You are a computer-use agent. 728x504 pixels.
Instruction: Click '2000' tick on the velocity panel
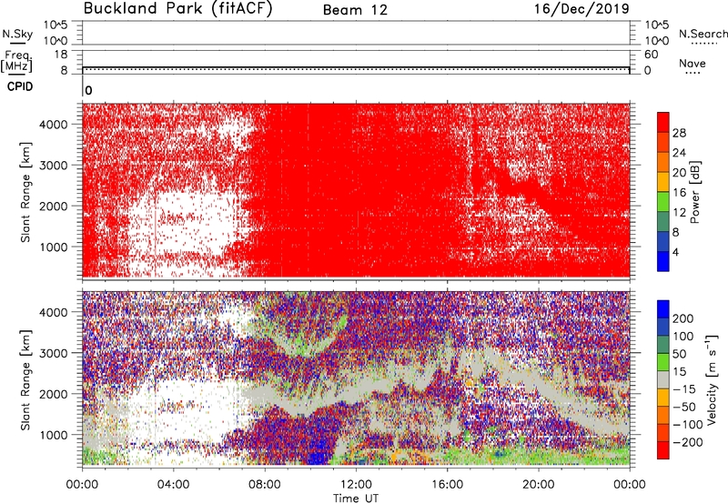tap(54, 394)
